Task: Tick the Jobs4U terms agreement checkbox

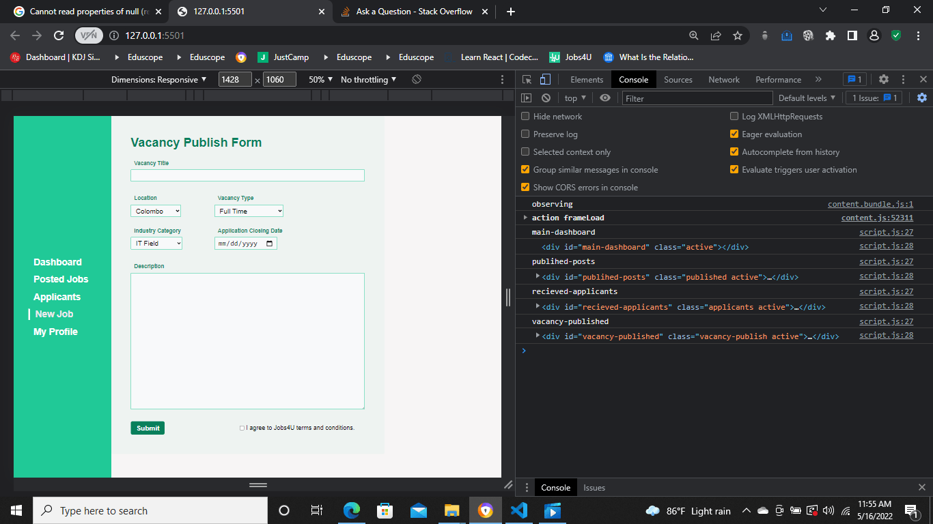Action: (242, 428)
